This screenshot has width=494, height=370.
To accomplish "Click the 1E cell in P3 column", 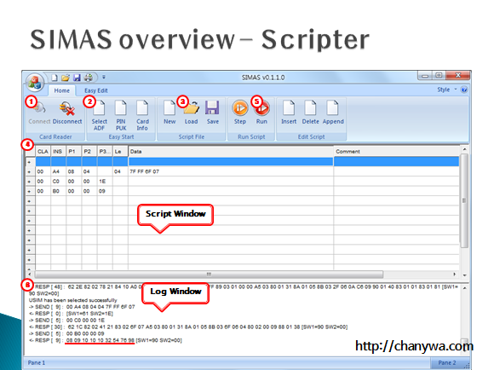I will [105, 182].
